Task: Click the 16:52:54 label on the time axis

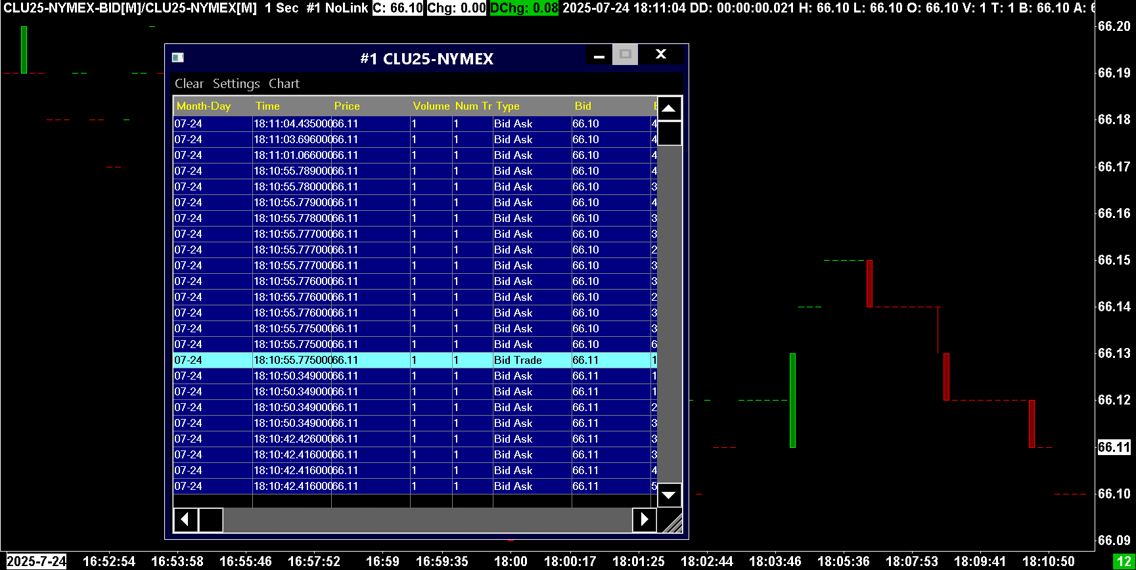Action: point(109,561)
